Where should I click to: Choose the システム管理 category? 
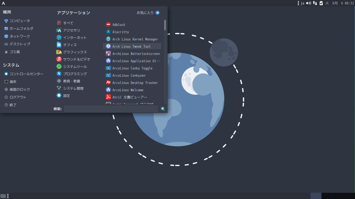coord(70,88)
